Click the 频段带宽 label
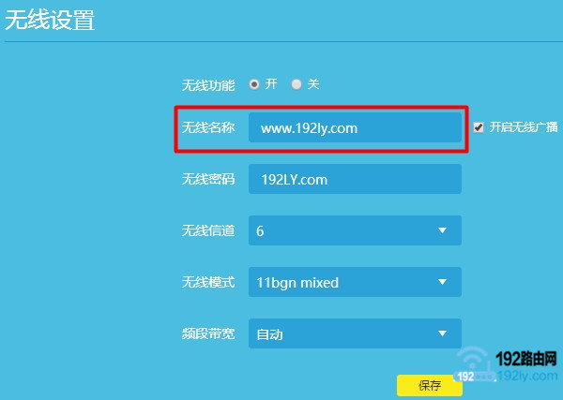The height and width of the screenshot is (400, 563). tap(208, 333)
